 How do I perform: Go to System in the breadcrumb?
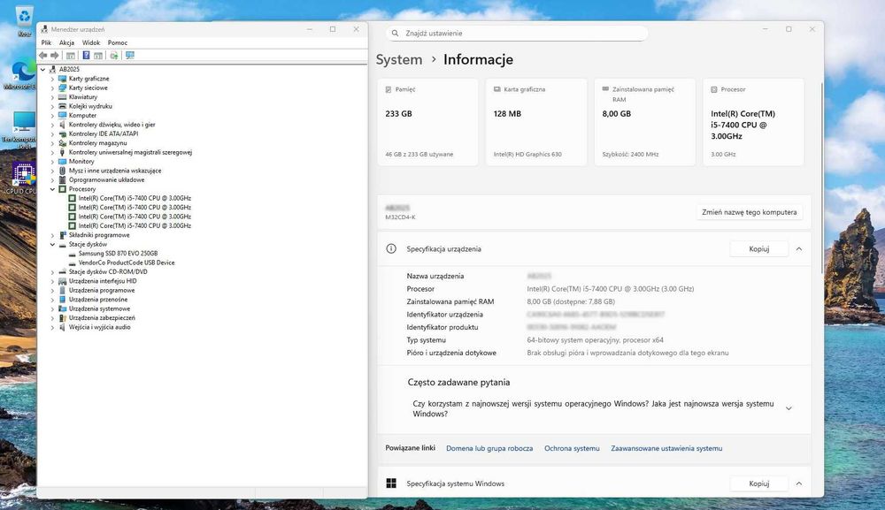(399, 59)
